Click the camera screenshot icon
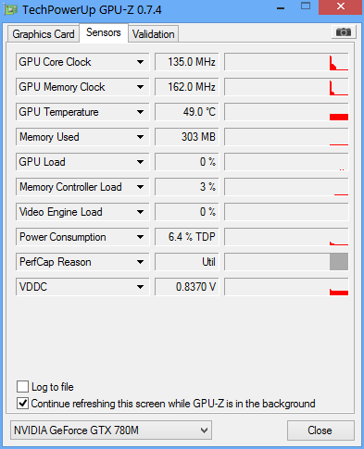Image resolution: width=364 pixels, height=449 pixels. pyautogui.click(x=344, y=31)
